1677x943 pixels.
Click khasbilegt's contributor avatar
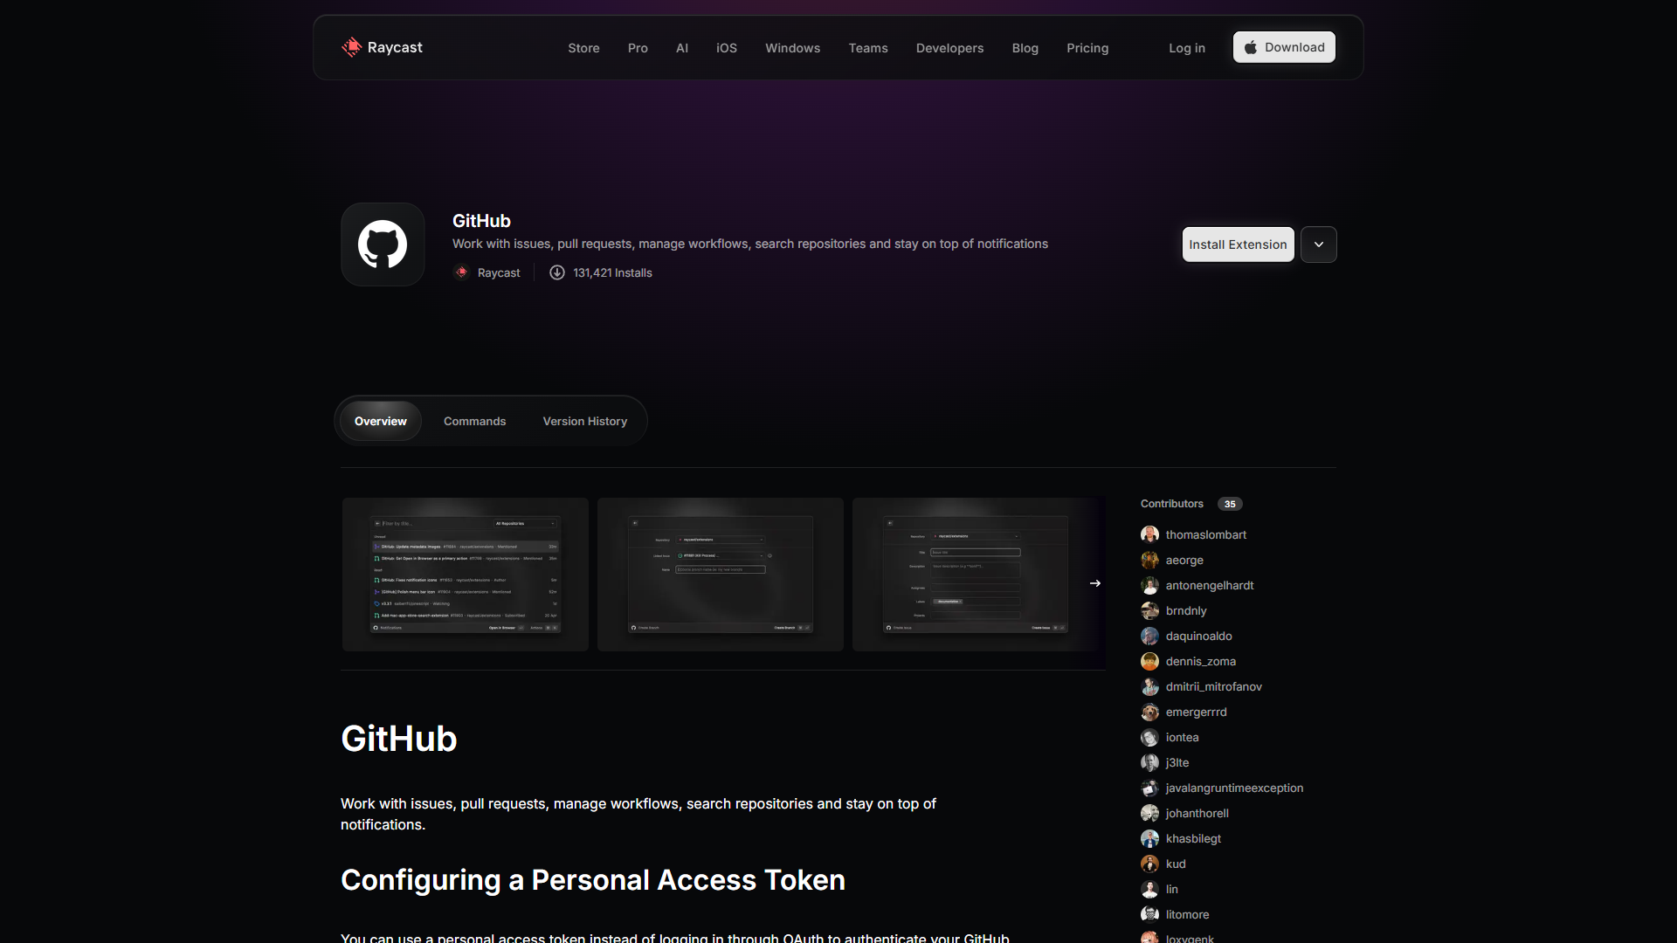pyautogui.click(x=1149, y=838)
